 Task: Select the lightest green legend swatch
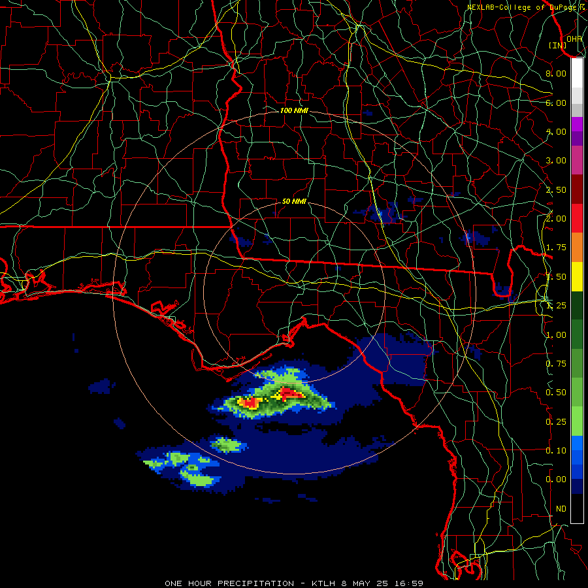577,422
